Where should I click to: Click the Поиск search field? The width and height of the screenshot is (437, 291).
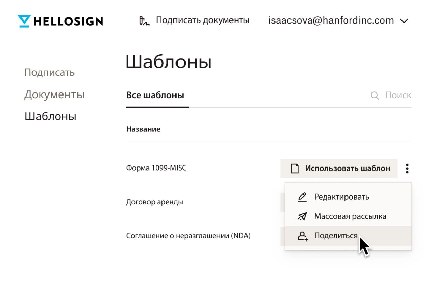(x=398, y=95)
